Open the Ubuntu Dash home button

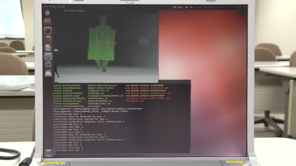[48, 13]
